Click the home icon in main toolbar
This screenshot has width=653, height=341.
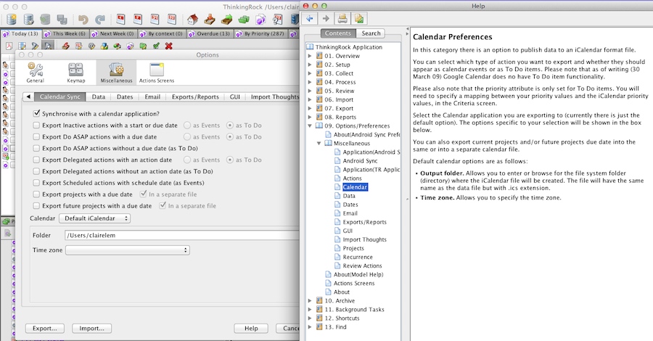[193, 19]
